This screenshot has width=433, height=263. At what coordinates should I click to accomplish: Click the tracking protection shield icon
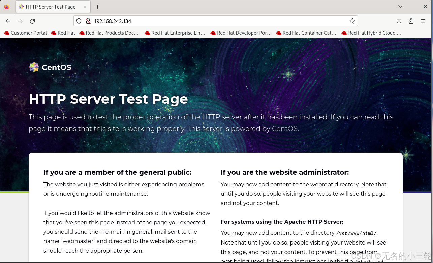click(79, 21)
